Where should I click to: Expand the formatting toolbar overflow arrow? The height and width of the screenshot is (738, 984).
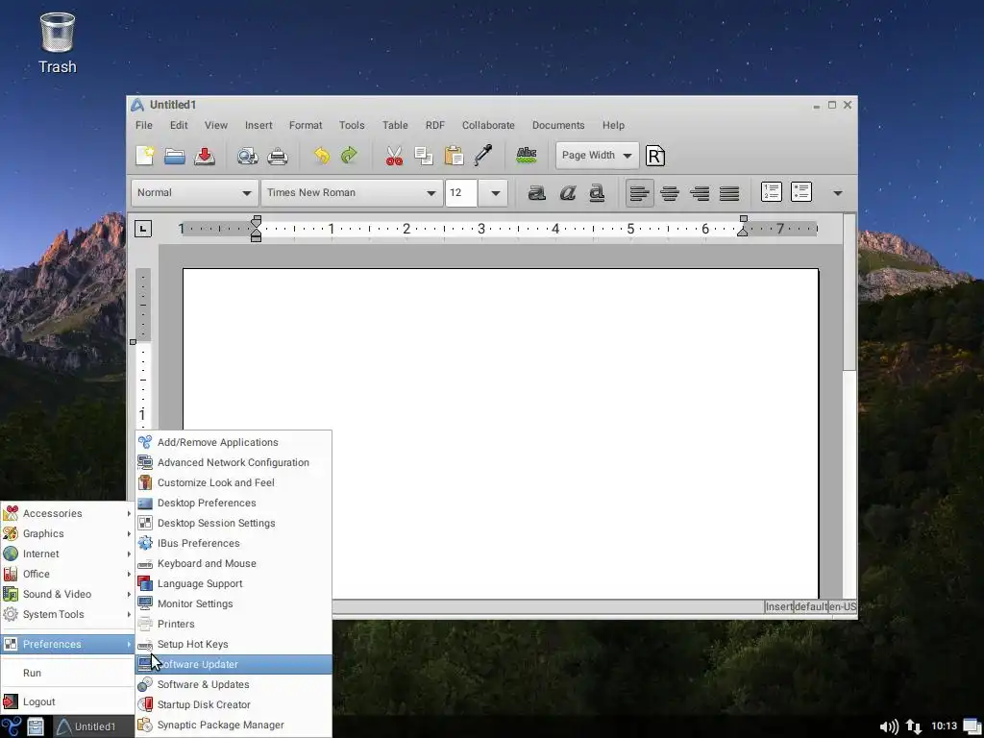click(837, 192)
